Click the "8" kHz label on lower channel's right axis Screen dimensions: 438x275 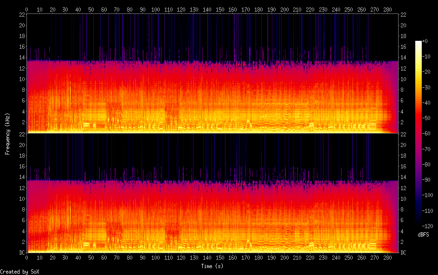click(402, 210)
